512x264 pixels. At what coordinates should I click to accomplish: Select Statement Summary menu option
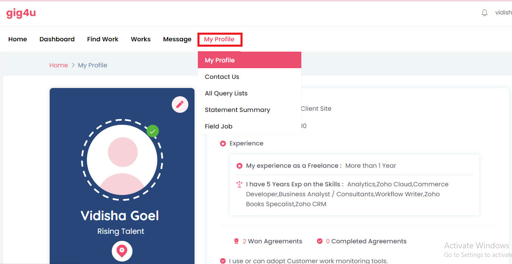[237, 110]
